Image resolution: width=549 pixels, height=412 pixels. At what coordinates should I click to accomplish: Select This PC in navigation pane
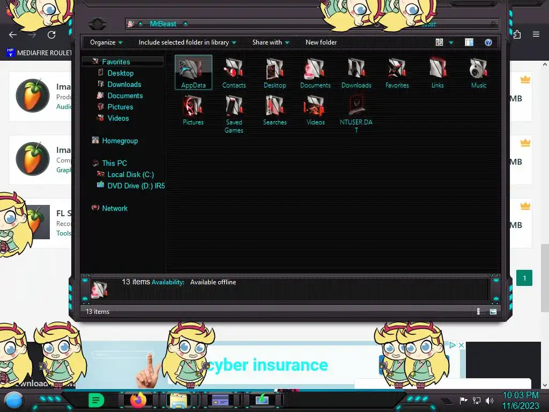coord(114,163)
